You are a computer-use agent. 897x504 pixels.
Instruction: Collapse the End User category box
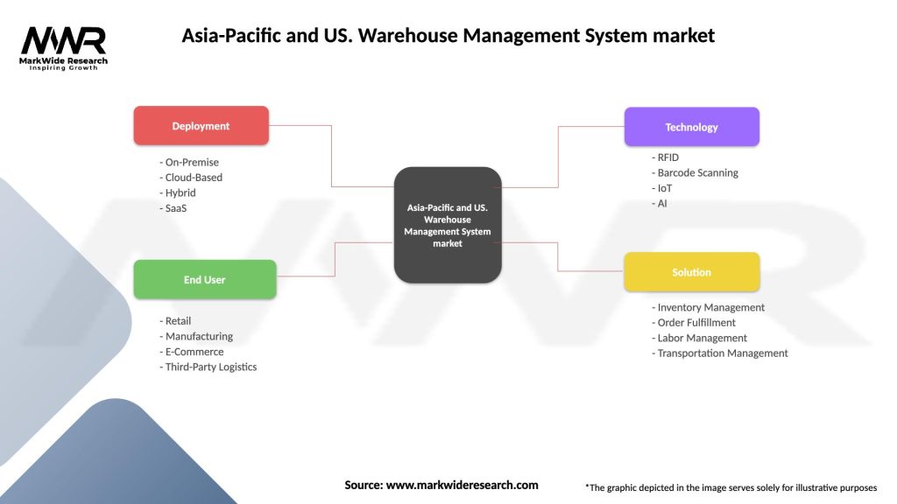(204, 279)
